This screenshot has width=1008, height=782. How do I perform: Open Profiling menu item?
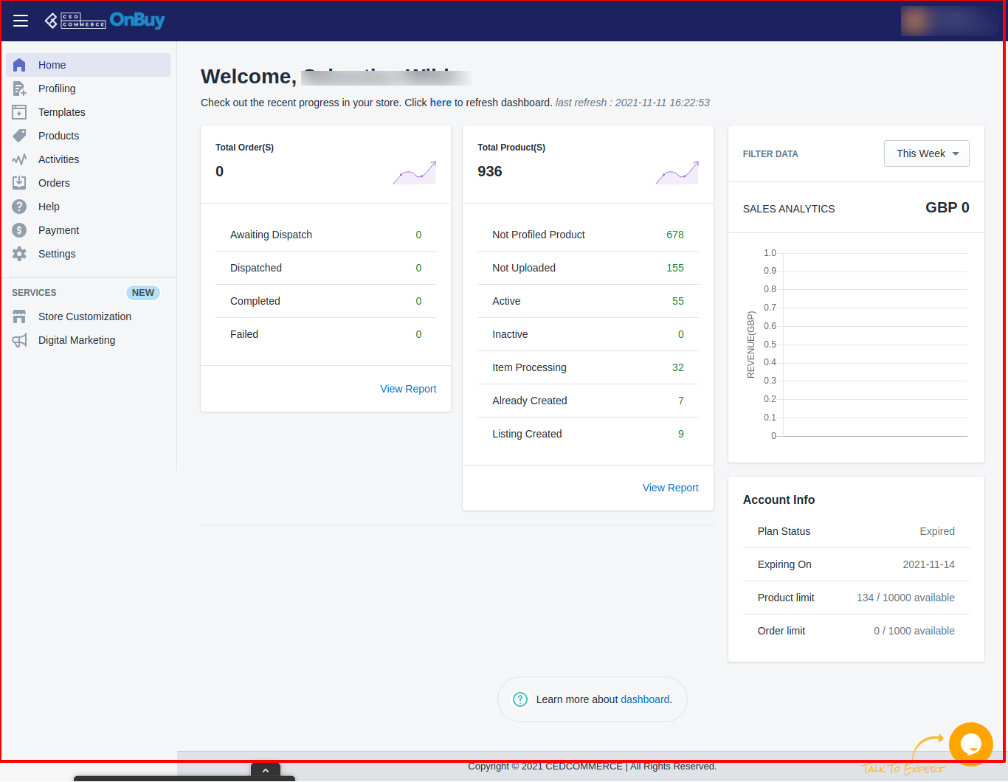tap(89, 89)
